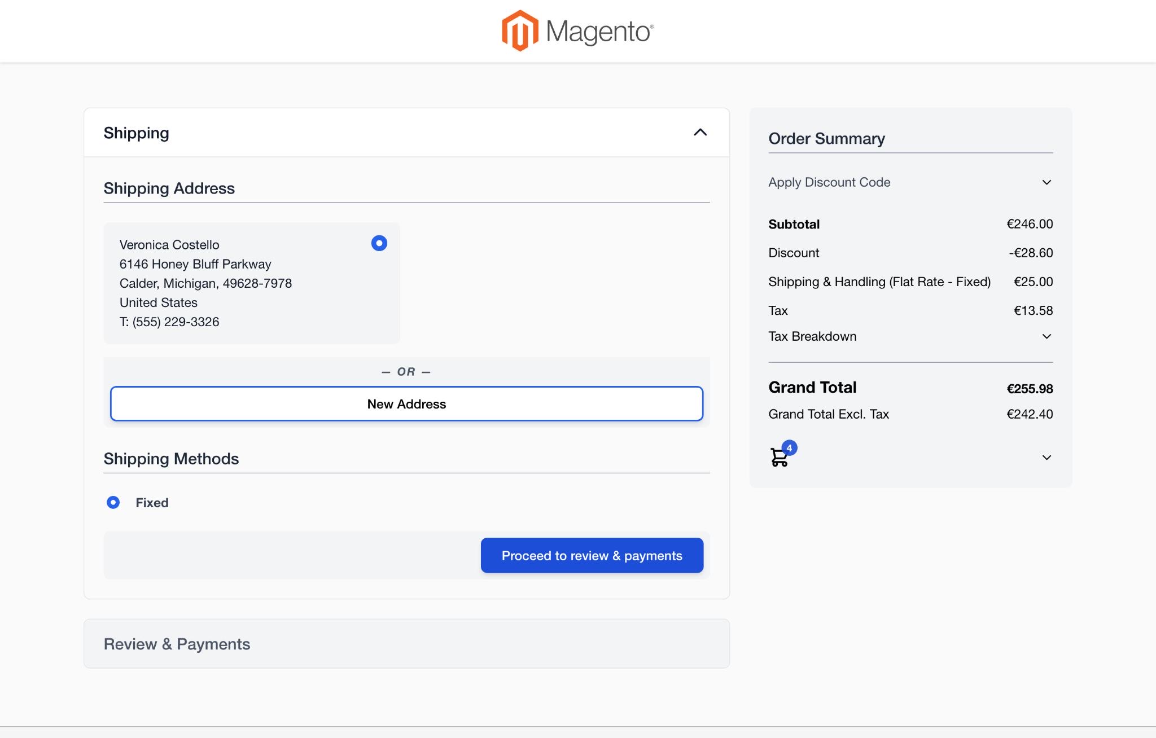Click Proceed to review & payments
Viewport: 1156px width, 738px height.
[x=592, y=555]
